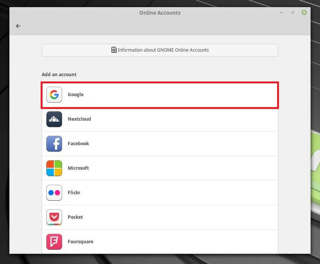Click the Add an account heading
The image size is (320, 264).
(59, 74)
